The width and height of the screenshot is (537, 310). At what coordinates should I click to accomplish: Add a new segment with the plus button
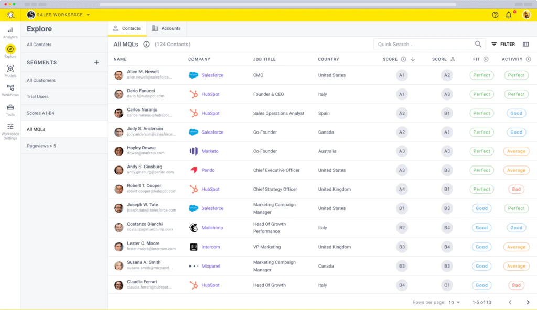click(96, 62)
